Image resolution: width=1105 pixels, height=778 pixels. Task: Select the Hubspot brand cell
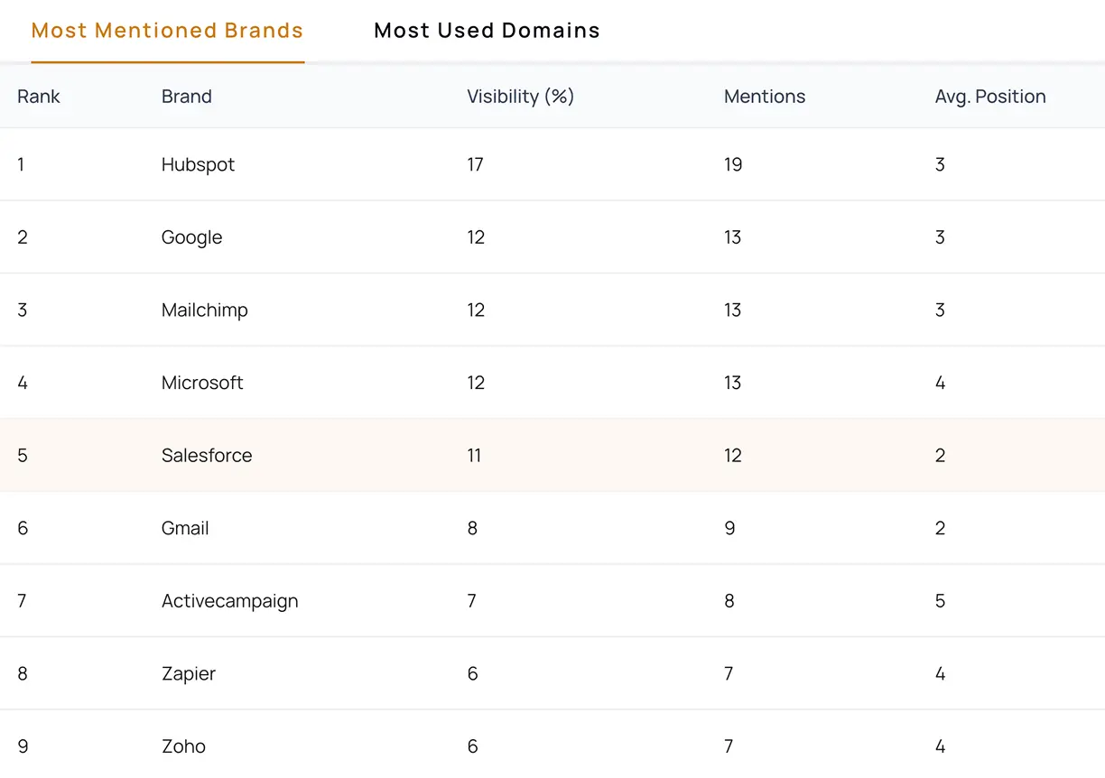pyautogui.click(x=198, y=164)
